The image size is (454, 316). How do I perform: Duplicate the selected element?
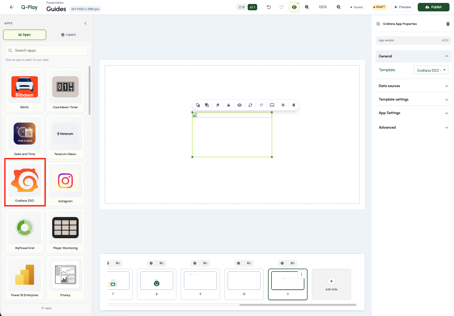[x=218, y=105]
